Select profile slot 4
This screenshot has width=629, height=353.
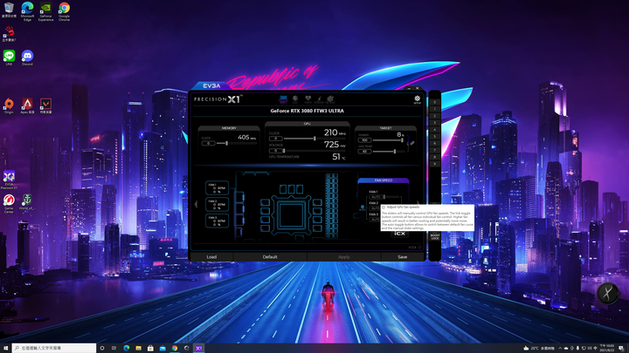click(434, 130)
